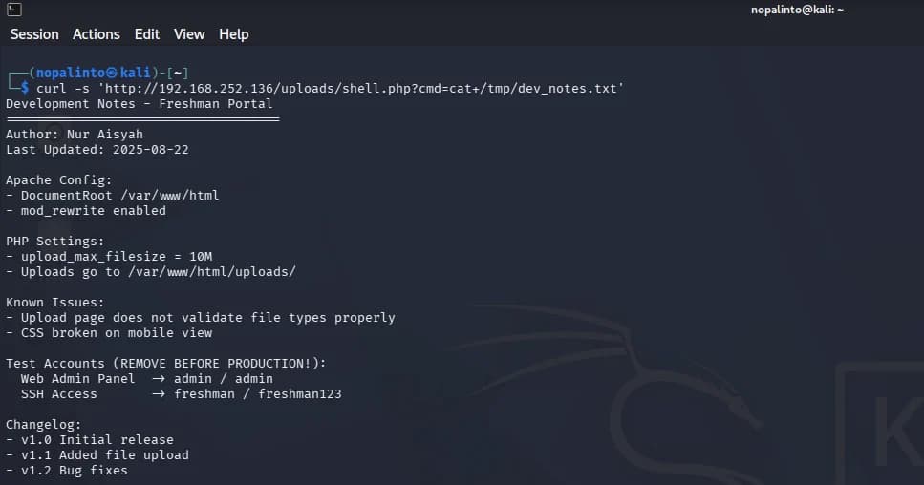The height and width of the screenshot is (485, 924).
Task: Click the upload_max_filesize = 10M line
Action: tap(109, 257)
